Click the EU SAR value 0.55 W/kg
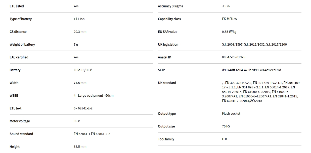This screenshot has height=153, width=311. pos(229,32)
